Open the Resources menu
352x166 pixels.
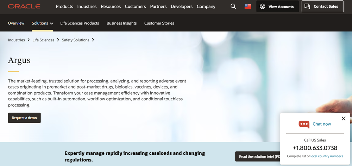111,6
